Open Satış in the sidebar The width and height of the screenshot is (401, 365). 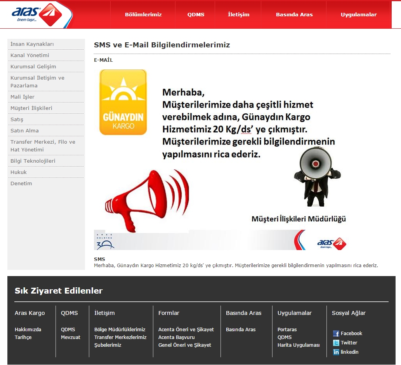tap(46, 119)
